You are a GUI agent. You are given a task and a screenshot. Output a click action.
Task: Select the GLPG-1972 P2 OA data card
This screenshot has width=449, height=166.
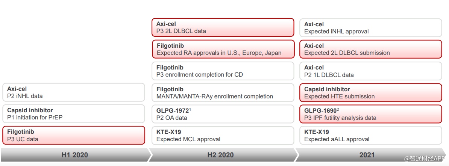[223, 114]
